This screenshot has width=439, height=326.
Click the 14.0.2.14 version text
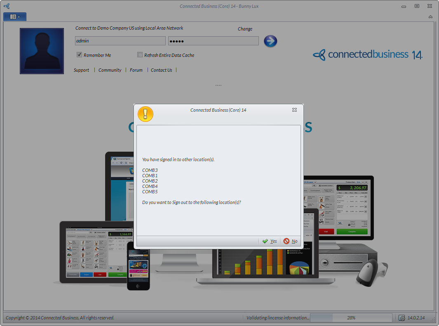pos(416,318)
